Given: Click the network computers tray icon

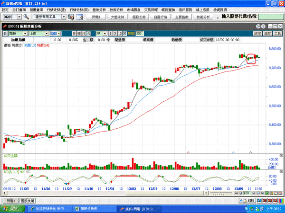Looking at the screenshot, I should [x=262, y=209].
